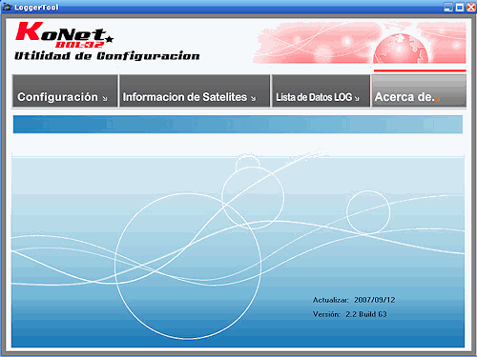Image resolution: width=477 pixels, height=357 pixels.
Task: Click the arrow icon after Informacion de Satelites
Action: point(253,99)
